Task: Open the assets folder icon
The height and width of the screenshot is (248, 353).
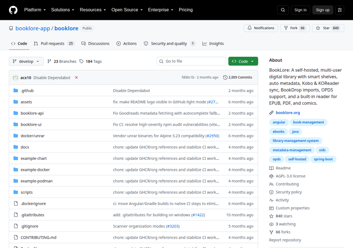Action: 16,102
